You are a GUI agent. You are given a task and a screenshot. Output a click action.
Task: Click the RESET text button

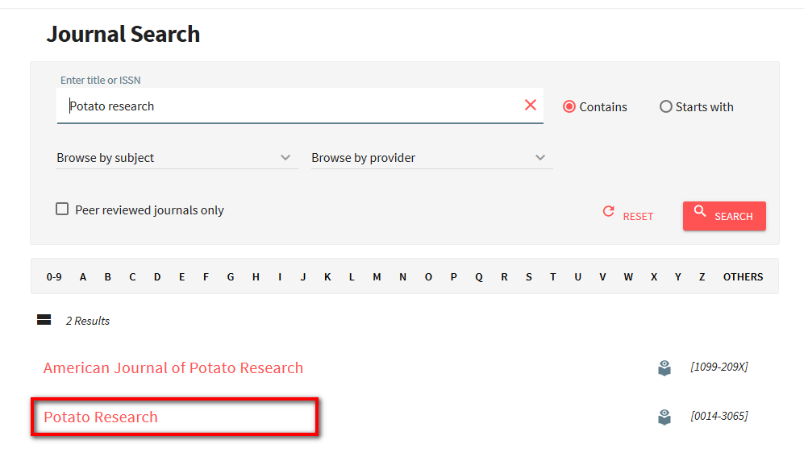pyautogui.click(x=638, y=216)
